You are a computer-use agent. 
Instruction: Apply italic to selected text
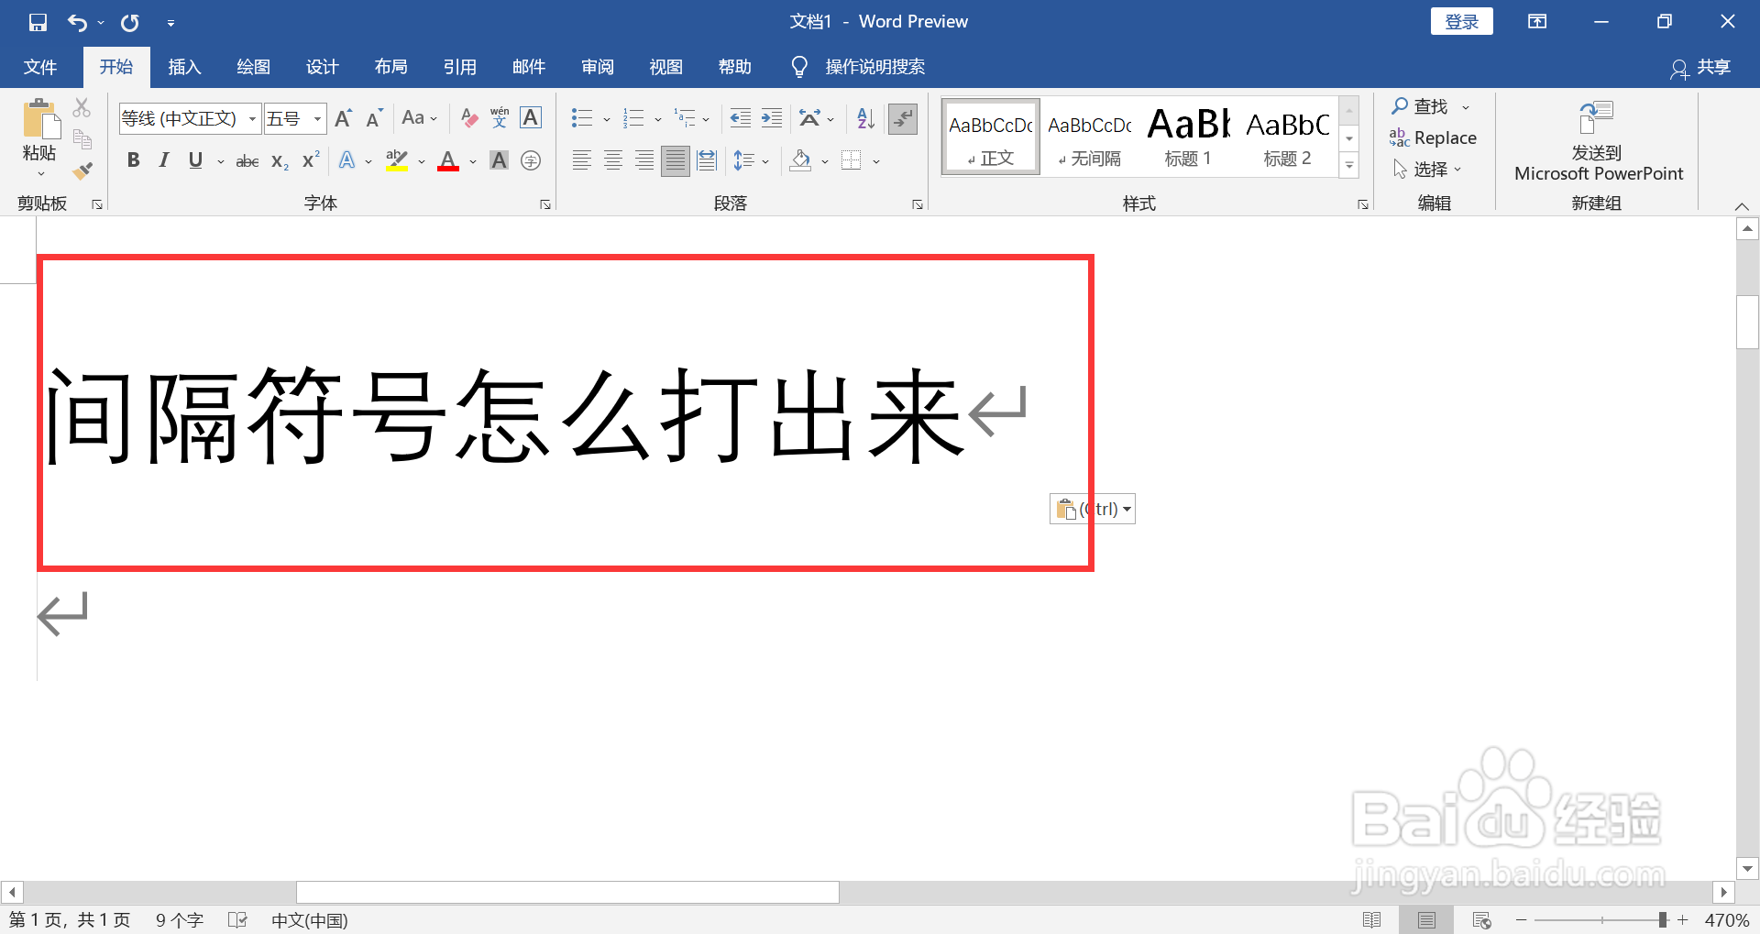(x=163, y=160)
